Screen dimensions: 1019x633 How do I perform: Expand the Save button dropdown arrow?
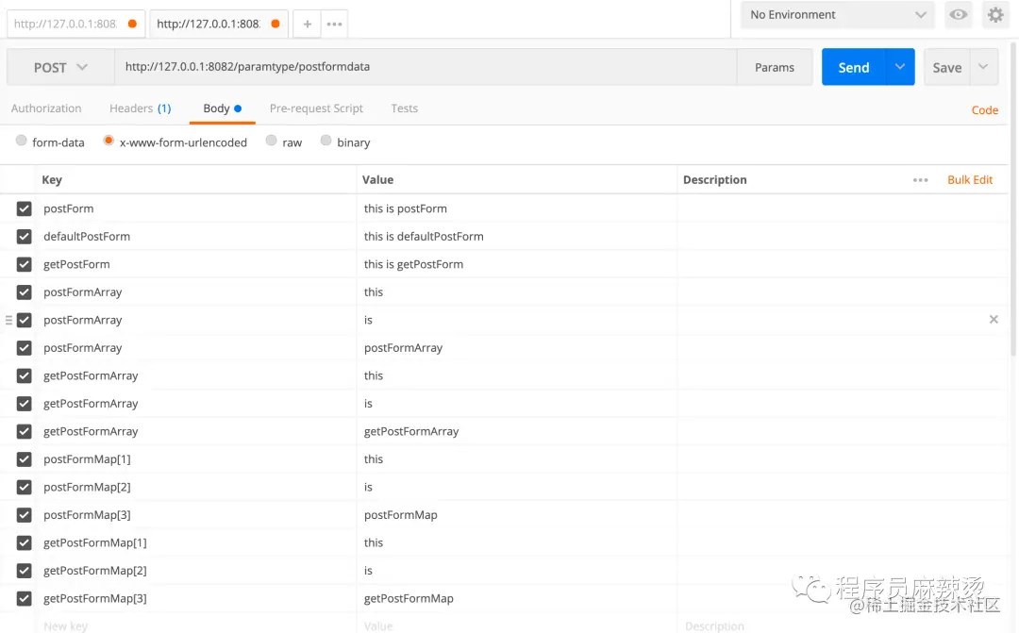click(x=983, y=67)
